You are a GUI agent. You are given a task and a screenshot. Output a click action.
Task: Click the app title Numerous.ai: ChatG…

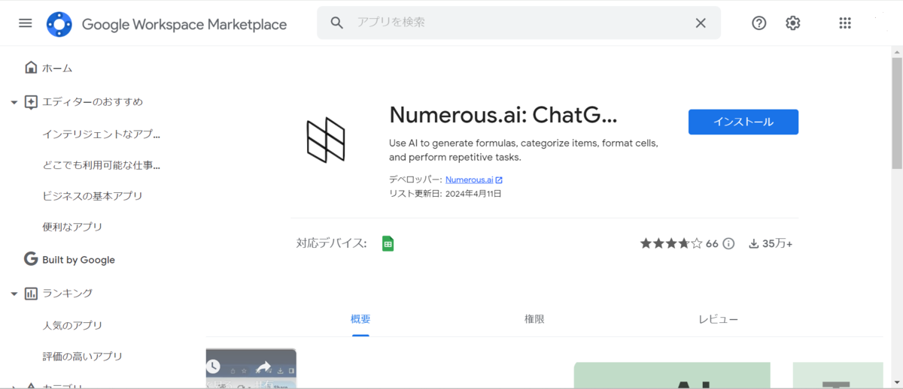[x=503, y=115]
